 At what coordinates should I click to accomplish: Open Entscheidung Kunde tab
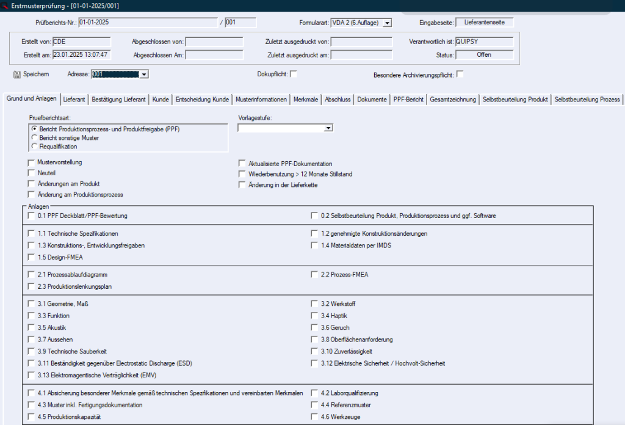click(202, 100)
